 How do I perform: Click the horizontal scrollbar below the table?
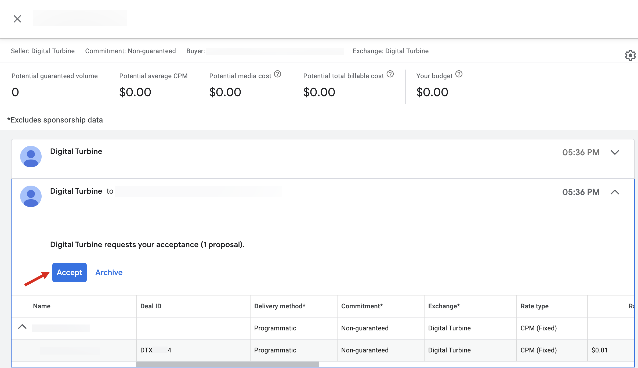(x=227, y=364)
